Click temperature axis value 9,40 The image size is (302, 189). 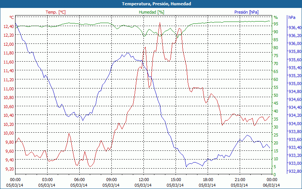[9, 160]
